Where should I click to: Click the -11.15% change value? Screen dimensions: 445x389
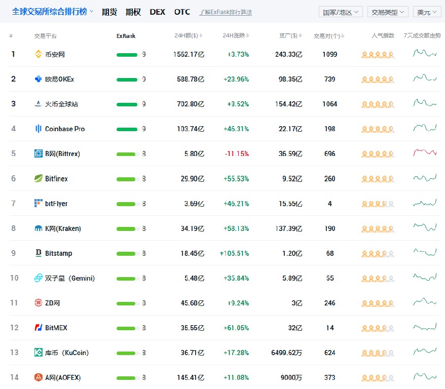pyautogui.click(x=237, y=153)
